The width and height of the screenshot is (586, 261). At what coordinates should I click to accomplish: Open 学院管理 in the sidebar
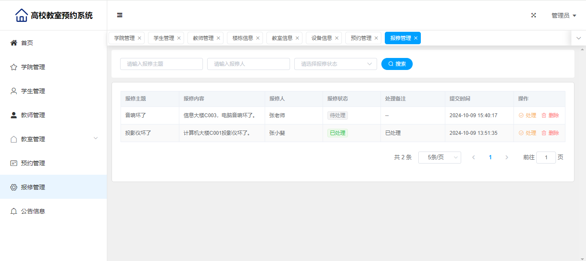(33, 67)
